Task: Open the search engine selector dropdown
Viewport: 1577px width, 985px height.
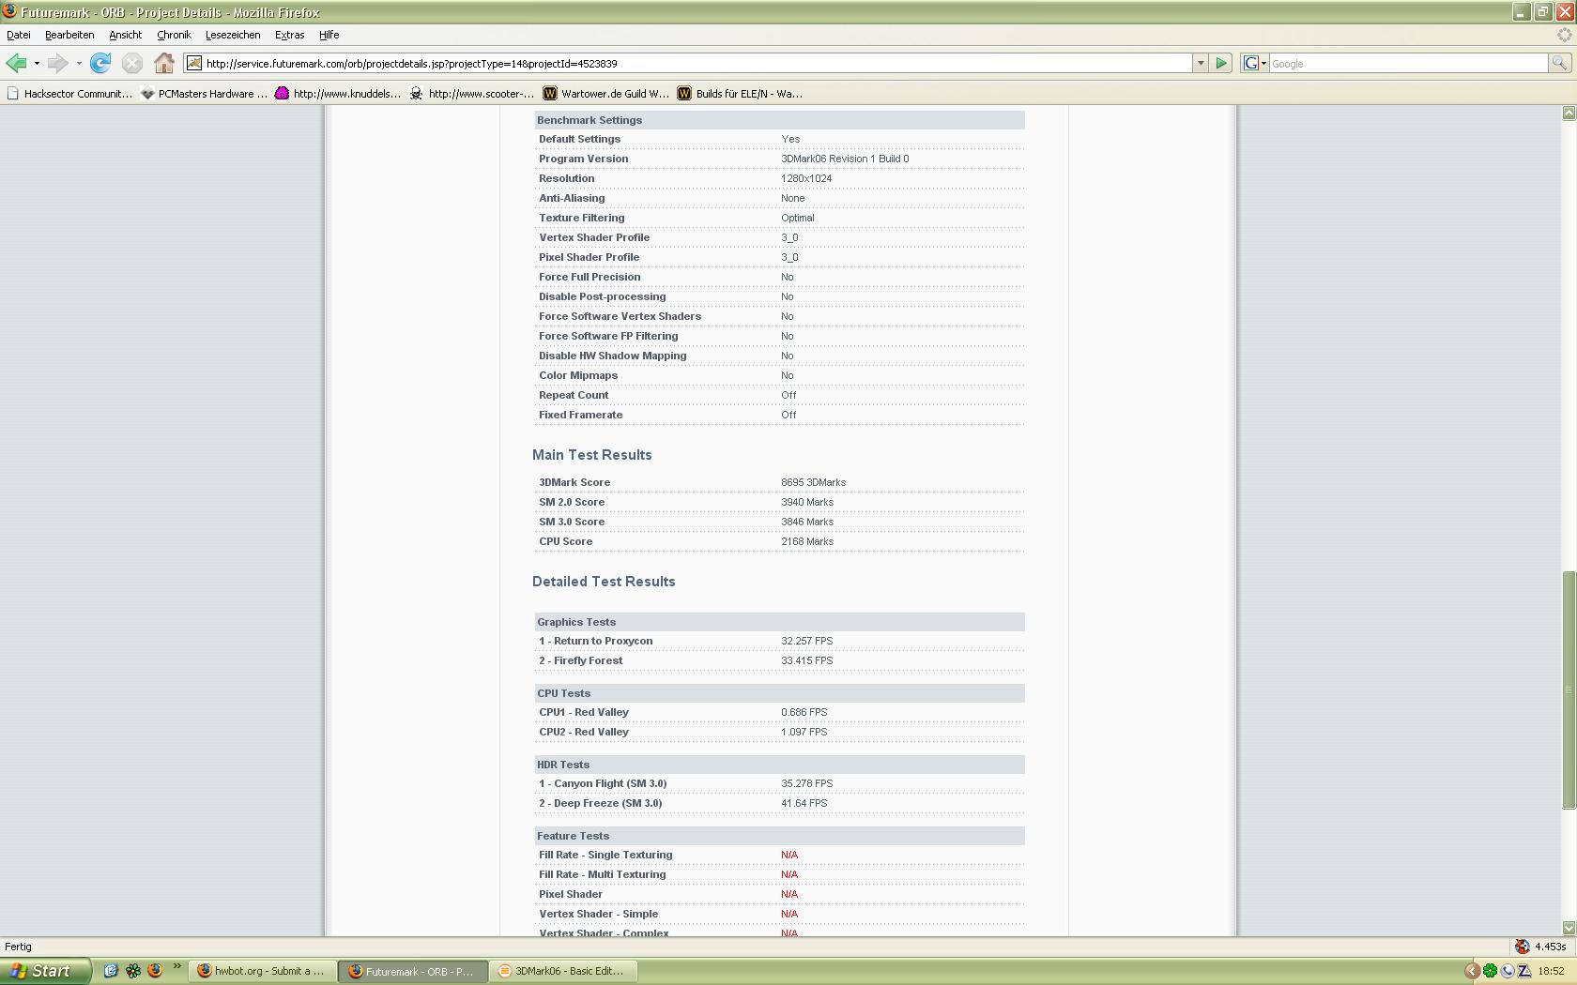Action: click(1255, 64)
